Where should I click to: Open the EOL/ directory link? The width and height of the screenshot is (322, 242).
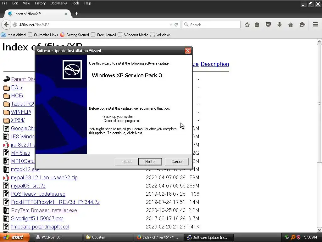17,88
